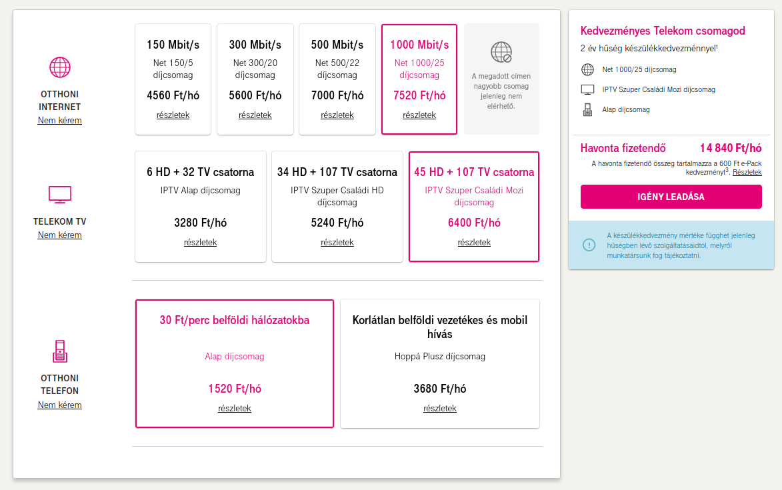The height and width of the screenshot is (490, 782).
Task: Open részletek for IPTV Szuper Családi HD
Action: coord(337,242)
